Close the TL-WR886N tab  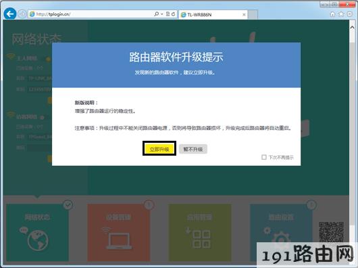point(244,15)
